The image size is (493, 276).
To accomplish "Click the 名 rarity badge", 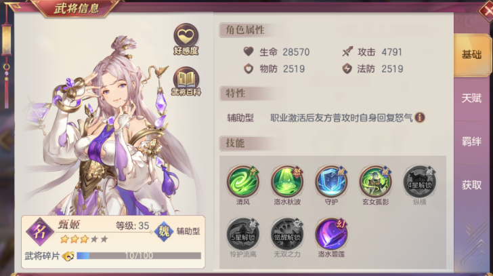I will tap(39, 232).
